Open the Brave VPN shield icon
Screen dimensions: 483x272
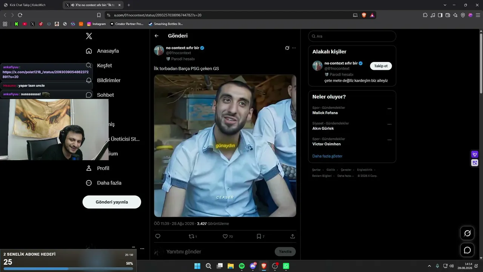click(463, 15)
